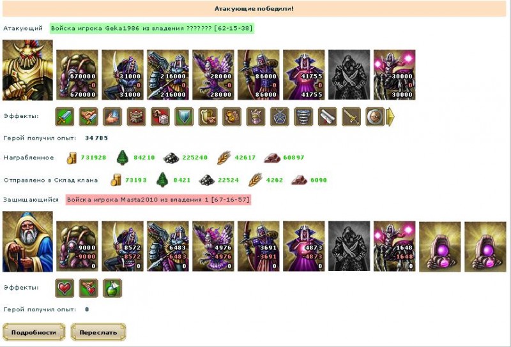This screenshot has width=511, height=347.
Task: Click the harp effect icon
Action: tap(208, 117)
